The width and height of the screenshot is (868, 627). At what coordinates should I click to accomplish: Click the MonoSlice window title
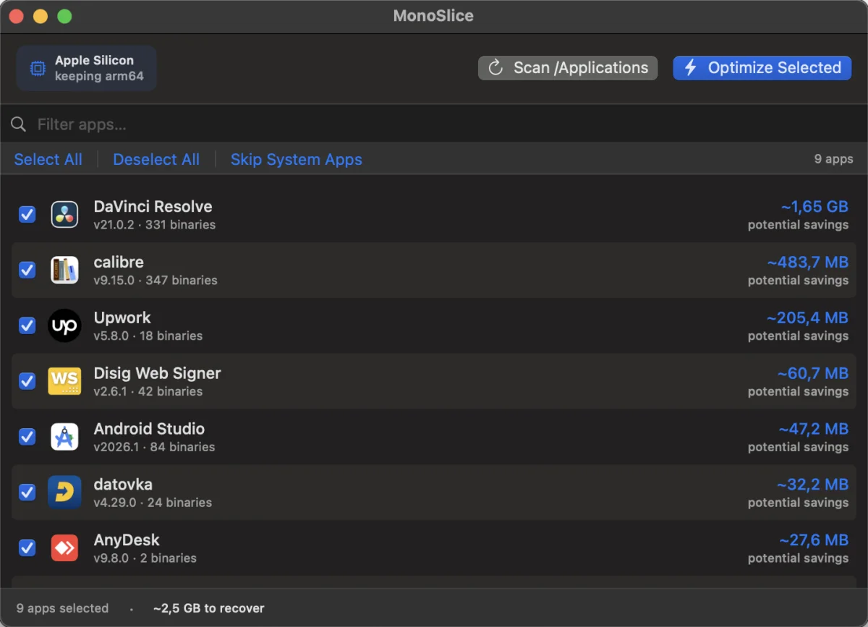click(x=434, y=16)
